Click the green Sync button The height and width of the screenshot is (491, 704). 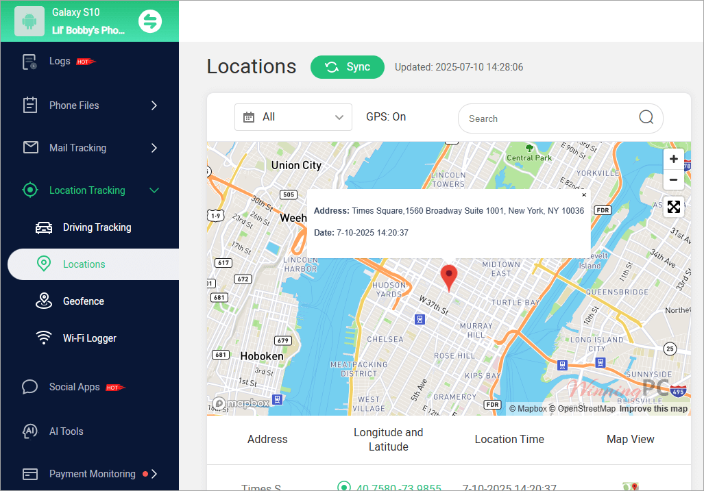(348, 67)
